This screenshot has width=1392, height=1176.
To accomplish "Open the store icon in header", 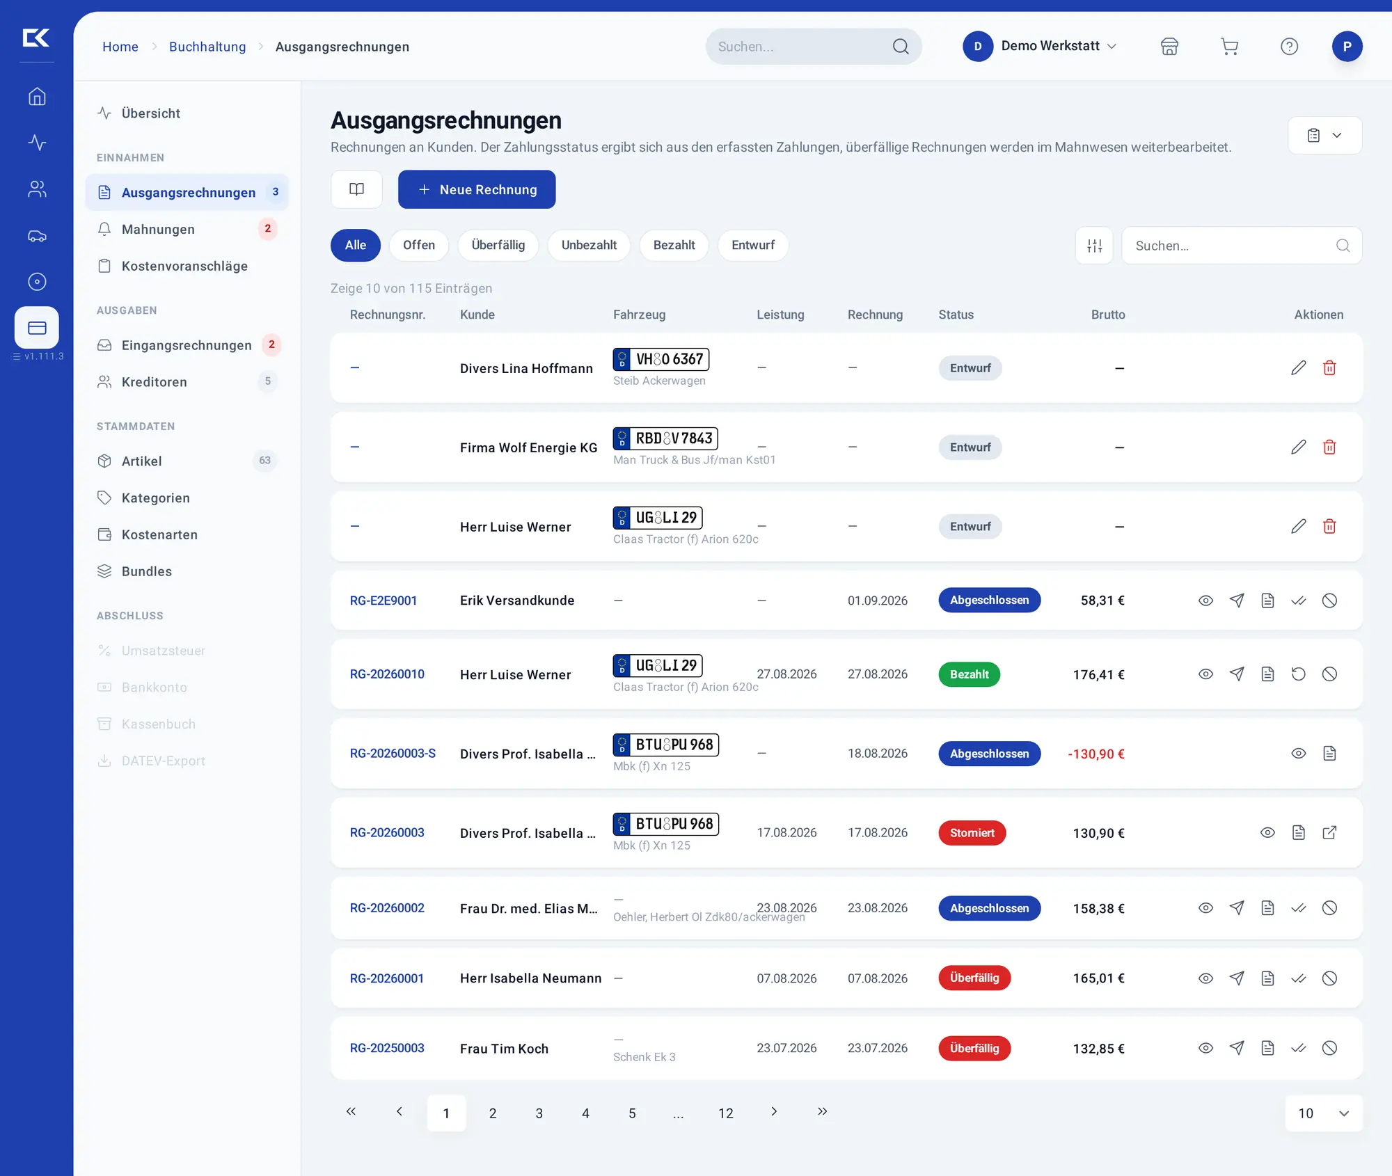I will click(x=1169, y=47).
